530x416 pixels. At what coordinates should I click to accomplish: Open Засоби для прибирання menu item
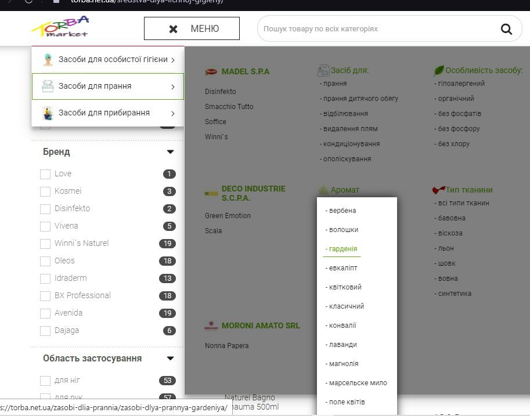(108, 113)
